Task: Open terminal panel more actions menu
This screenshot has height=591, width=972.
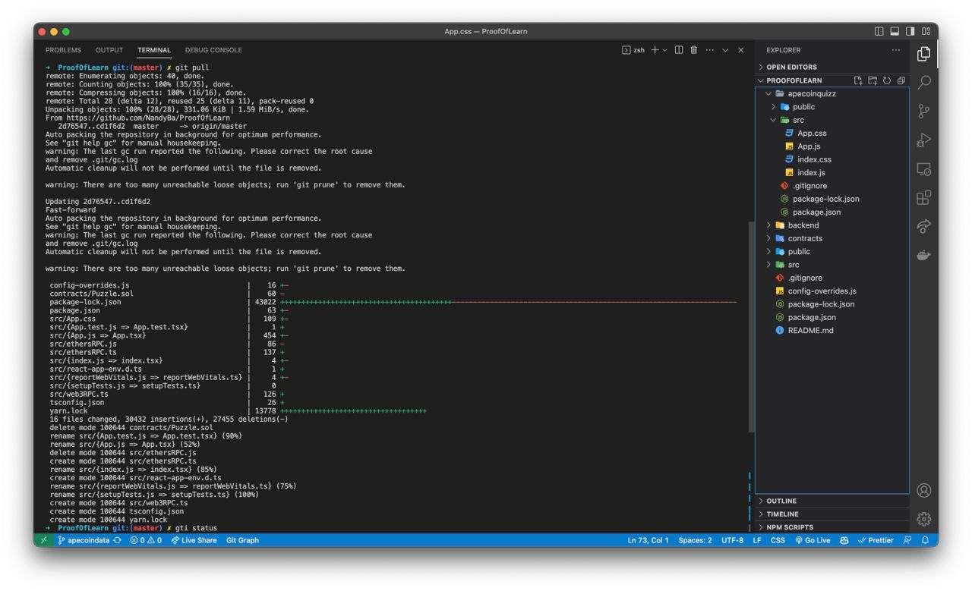Action: point(709,50)
